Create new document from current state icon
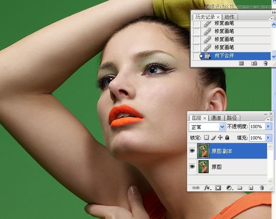 point(241,63)
